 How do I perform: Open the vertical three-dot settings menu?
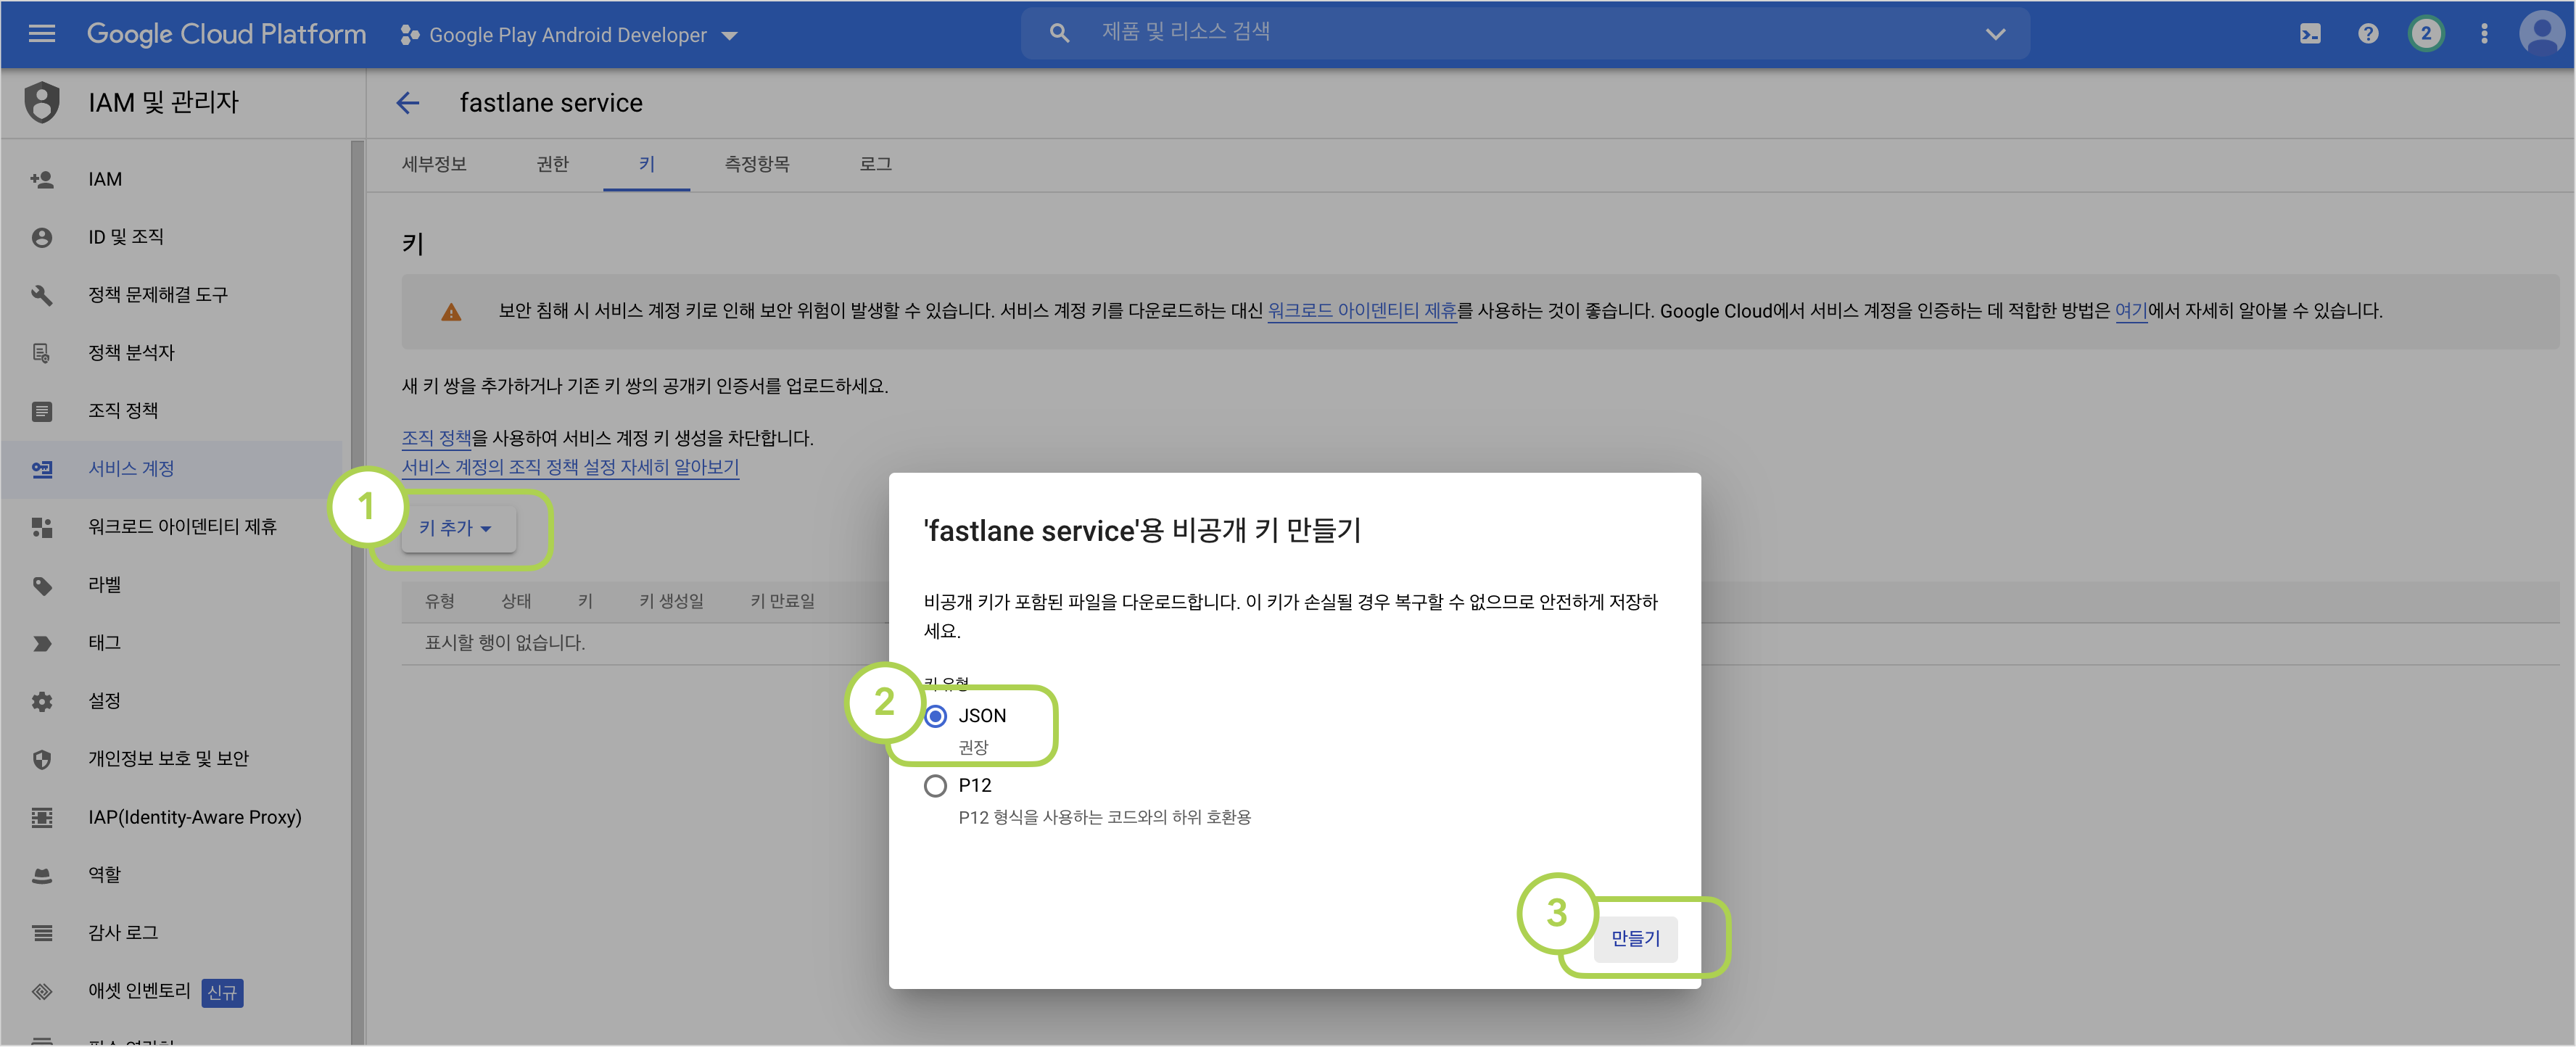2484,34
